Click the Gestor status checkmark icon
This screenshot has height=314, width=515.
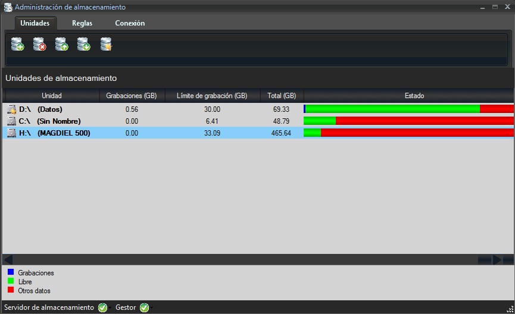pyautogui.click(x=143, y=307)
